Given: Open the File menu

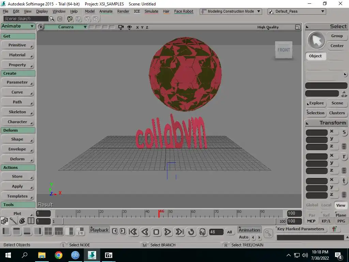Looking at the screenshot, I should click(x=5, y=11).
